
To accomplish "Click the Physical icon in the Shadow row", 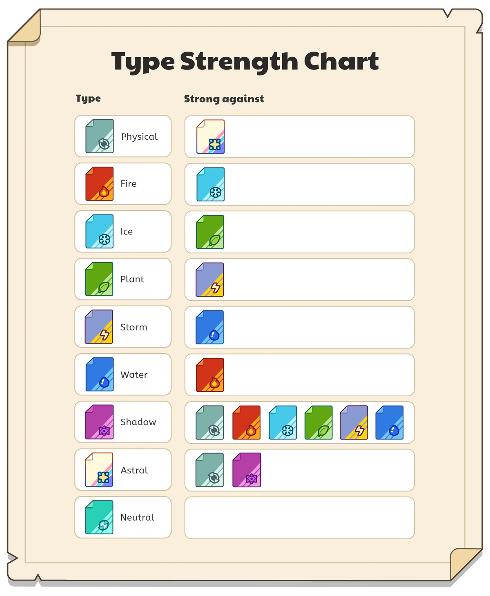I will tap(210, 423).
